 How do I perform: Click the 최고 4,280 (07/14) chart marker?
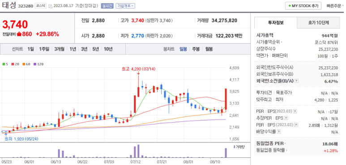[139, 69]
